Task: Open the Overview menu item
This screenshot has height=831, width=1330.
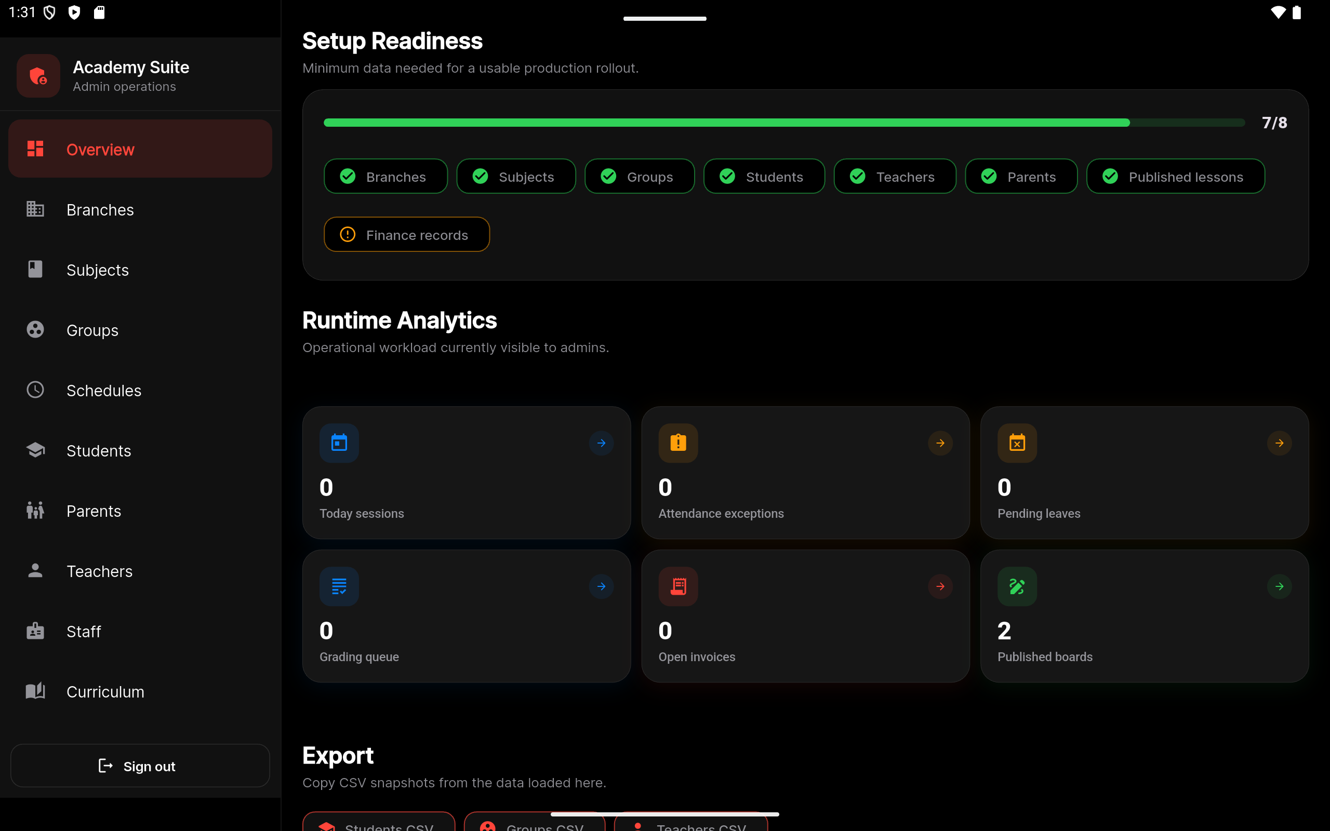Action: tap(140, 149)
